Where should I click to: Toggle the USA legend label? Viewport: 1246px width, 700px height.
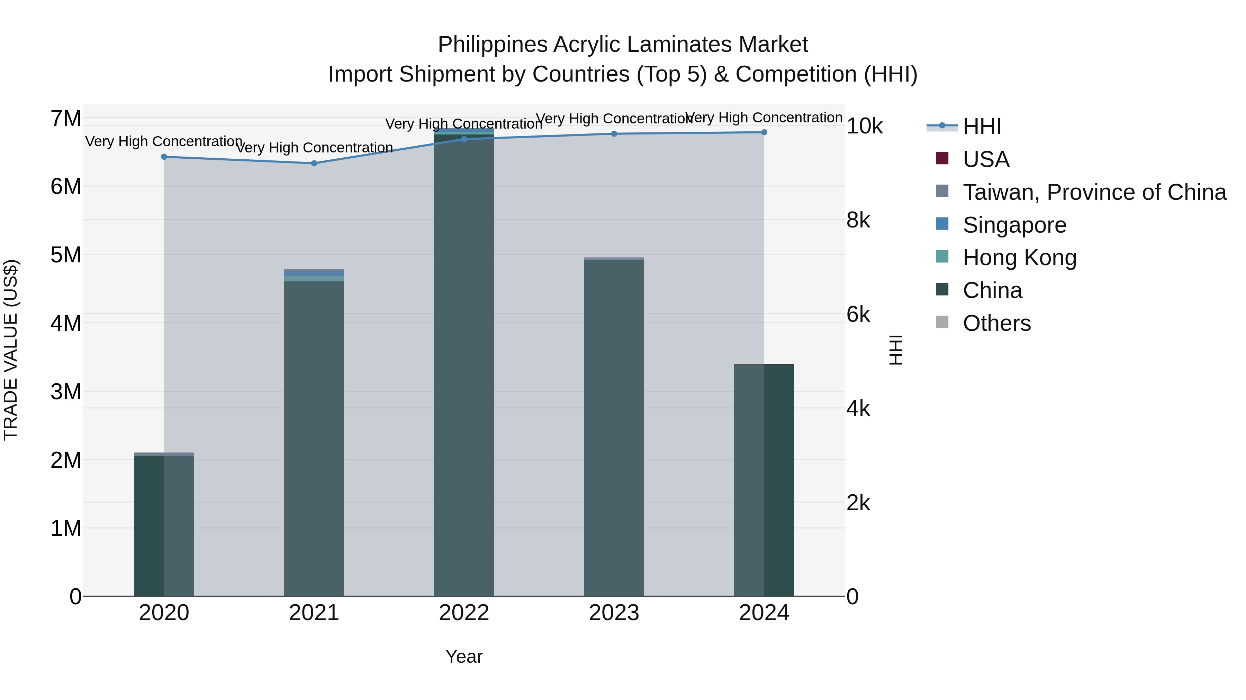(x=986, y=159)
